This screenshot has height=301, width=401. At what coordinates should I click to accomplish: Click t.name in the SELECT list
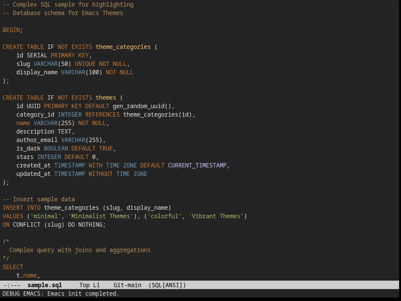pos(27,275)
